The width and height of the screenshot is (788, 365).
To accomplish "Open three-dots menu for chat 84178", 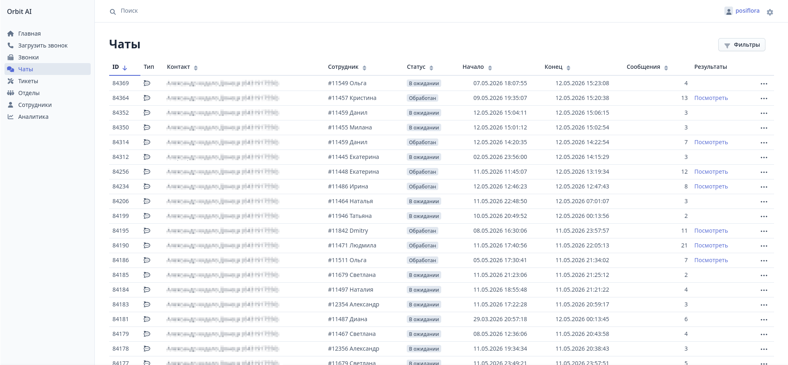I will click(764, 349).
